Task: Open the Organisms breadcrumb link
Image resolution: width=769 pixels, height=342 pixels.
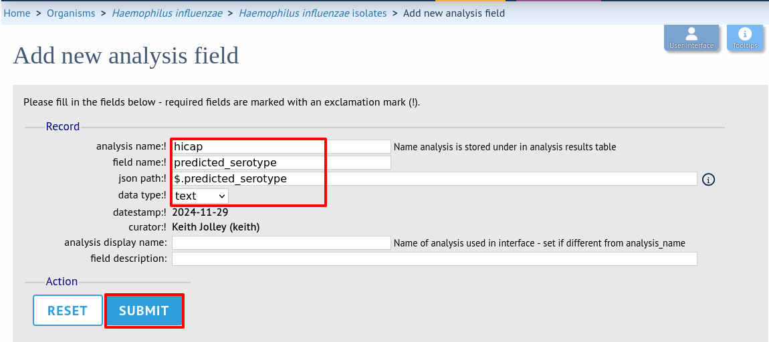Action: point(71,13)
